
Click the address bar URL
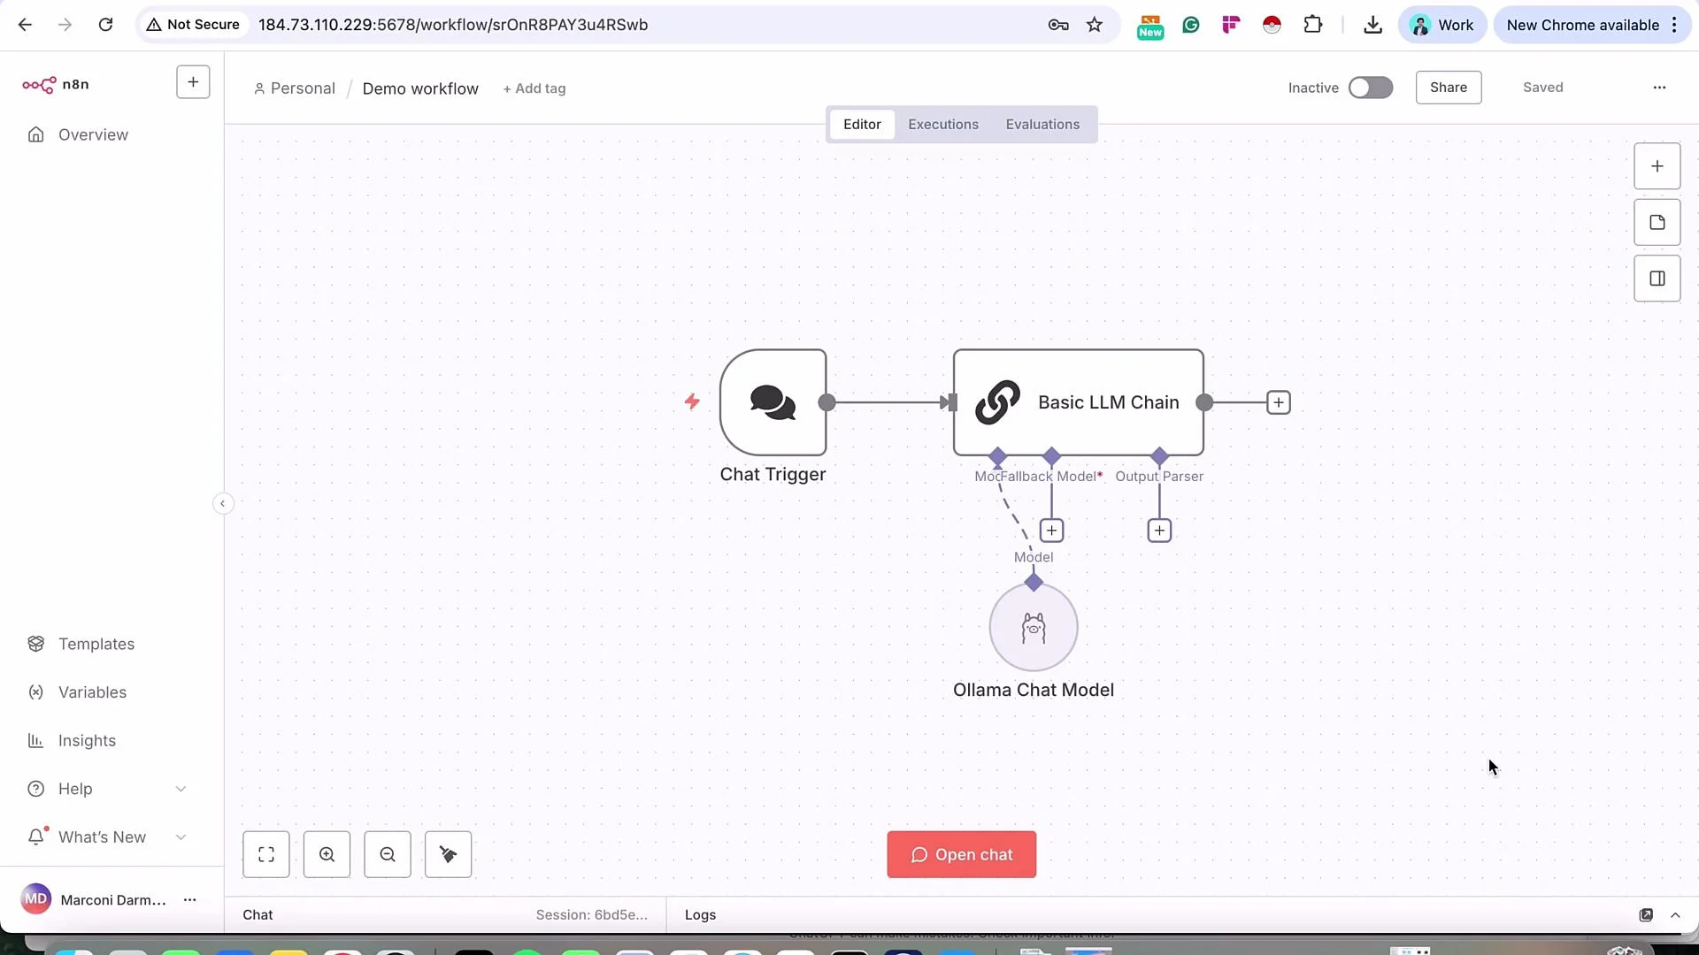point(453,25)
